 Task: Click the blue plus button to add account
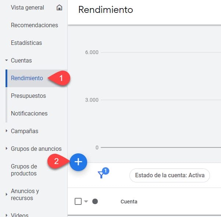coord(78,162)
